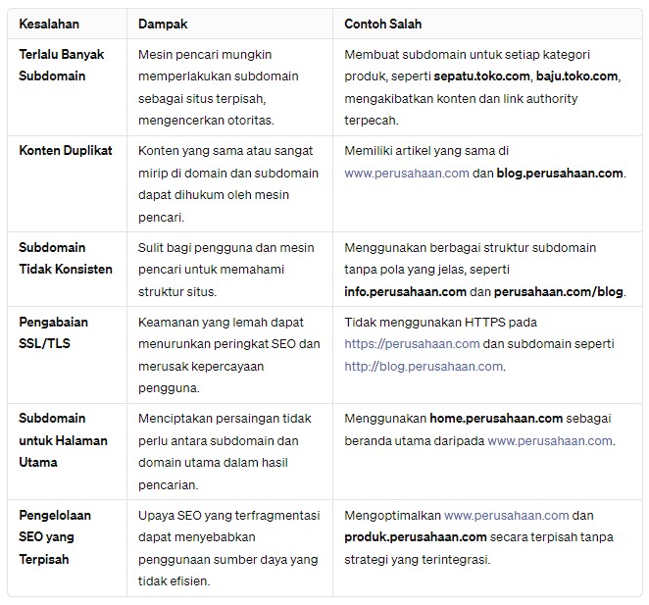Viewport: 649px width, 605px height.
Task: Click the bold produk.perusahaan.com text
Action: [x=416, y=537]
